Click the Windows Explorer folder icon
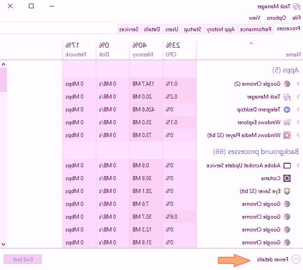This screenshot has width=303, height=270. pyautogui.click(x=287, y=122)
